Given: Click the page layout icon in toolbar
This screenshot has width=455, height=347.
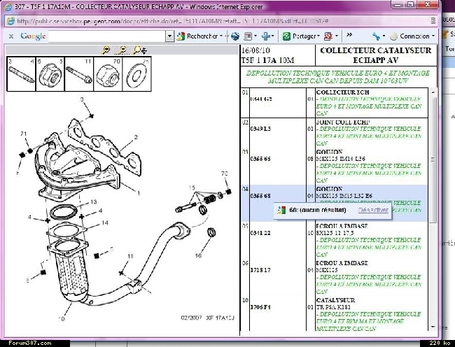Looking at the screenshot, I should point(248,36).
